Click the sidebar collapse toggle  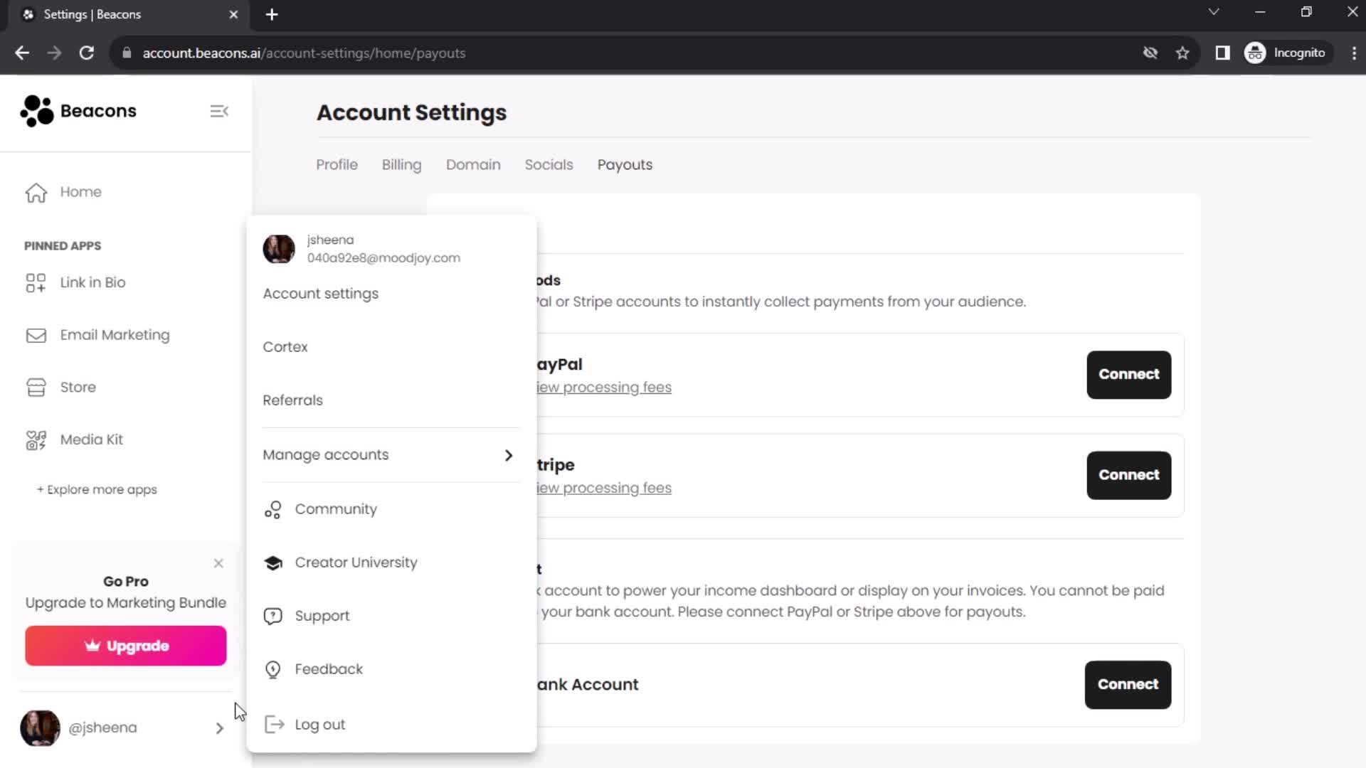(x=218, y=111)
